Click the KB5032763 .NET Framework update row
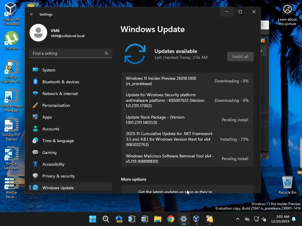The width and height of the screenshot is (302, 226). click(x=187, y=139)
